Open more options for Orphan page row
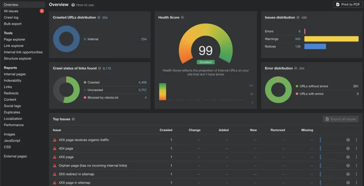The image size is (364, 186). click(x=356, y=166)
